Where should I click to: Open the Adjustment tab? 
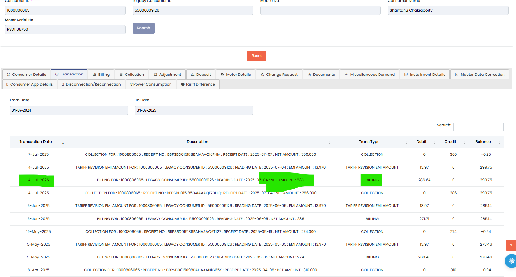coord(167,75)
